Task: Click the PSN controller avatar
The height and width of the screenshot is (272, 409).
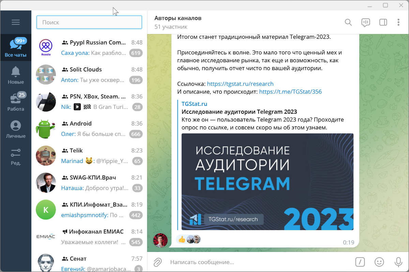Action: coord(46,101)
